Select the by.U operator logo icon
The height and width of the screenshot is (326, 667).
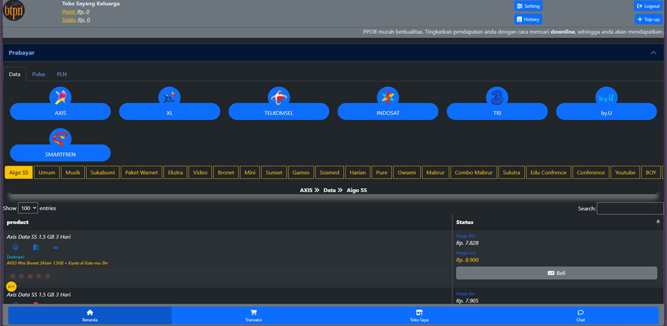click(x=606, y=97)
